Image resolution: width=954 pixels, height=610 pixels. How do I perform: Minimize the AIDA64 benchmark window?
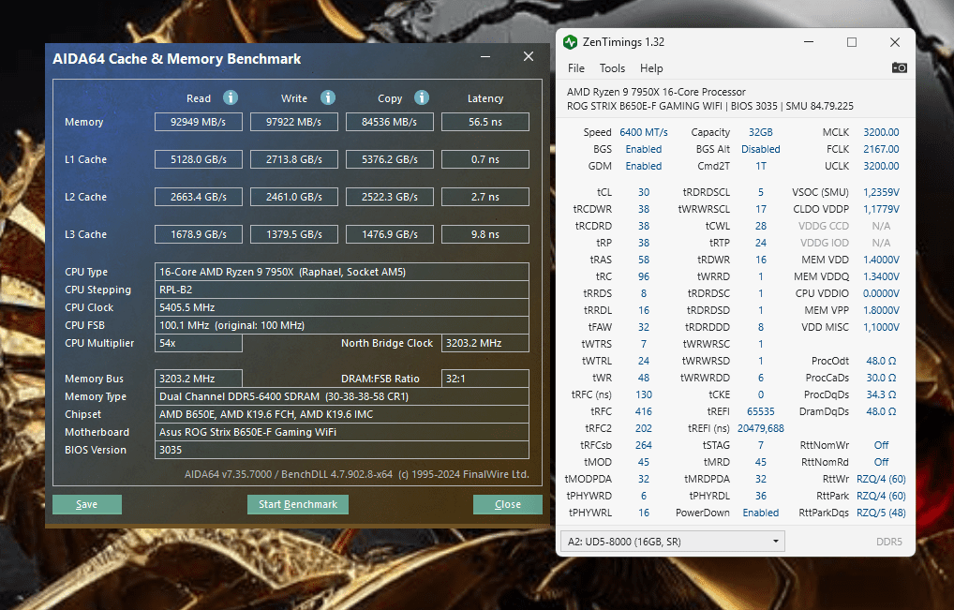click(485, 56)
